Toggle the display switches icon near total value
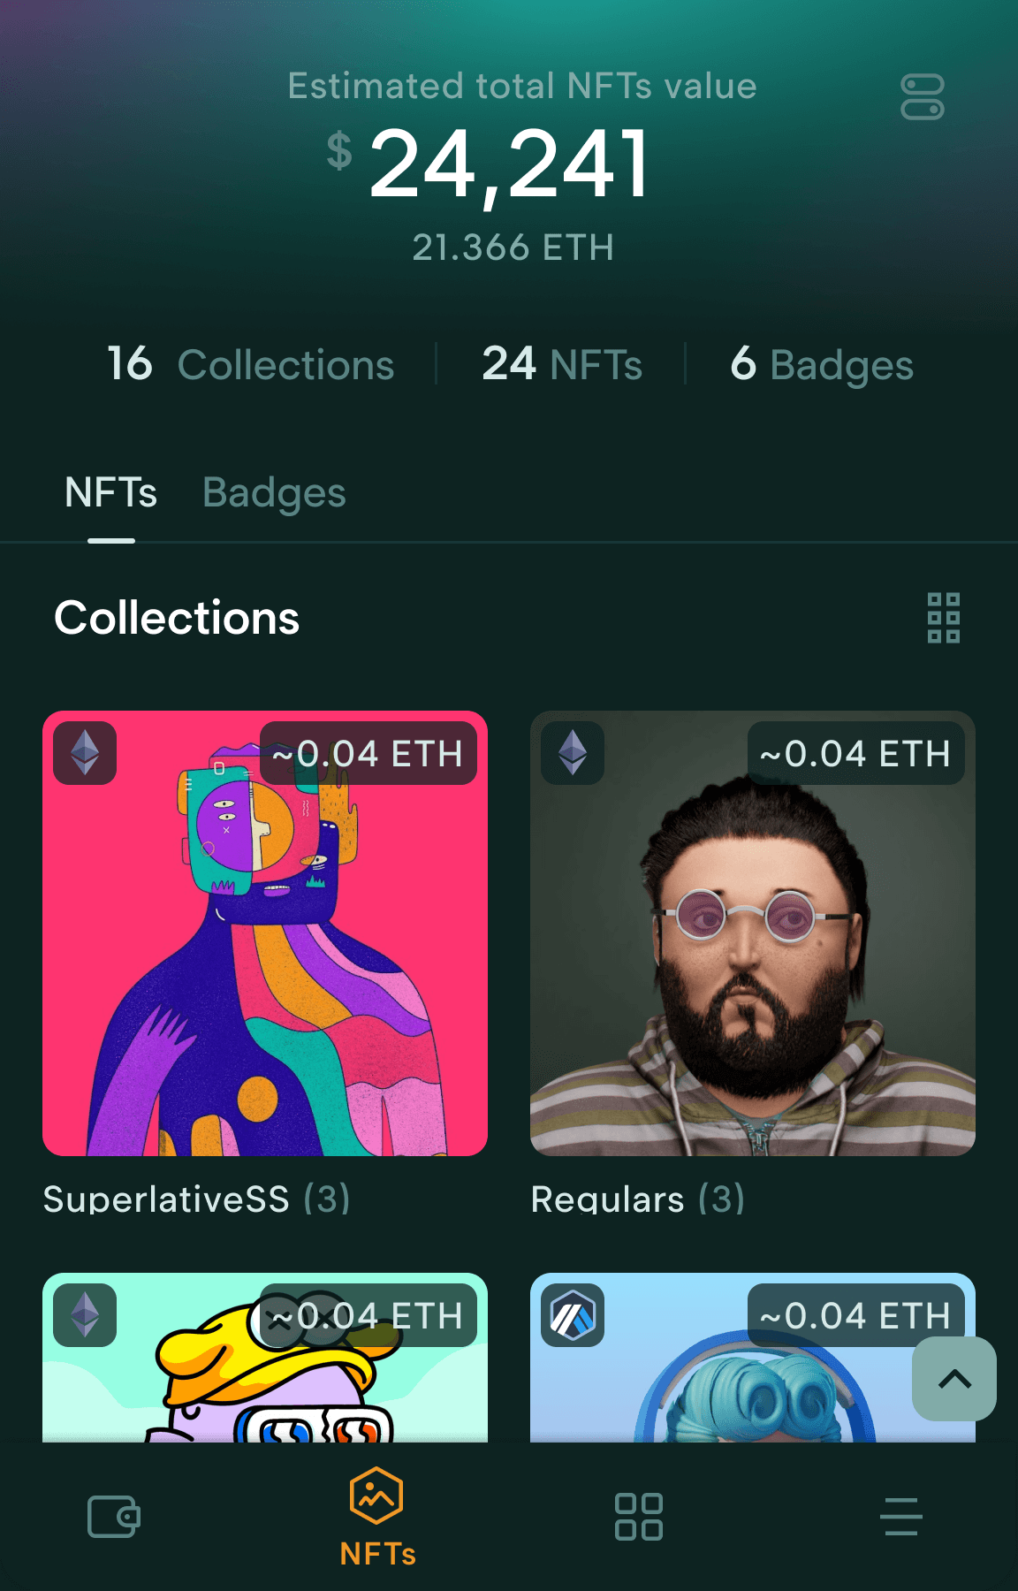The height and width of the screenshot is (1591, 1018). pyautogui.click(x=923, y=97)
